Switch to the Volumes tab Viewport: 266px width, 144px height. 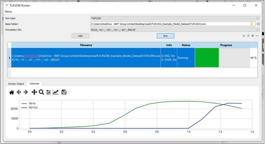[x=35, y=84]
